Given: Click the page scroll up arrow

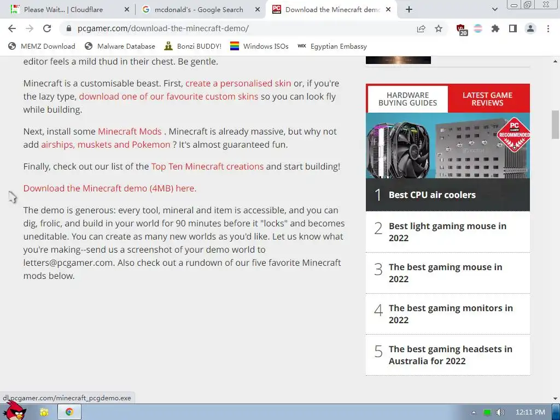Looking at the screenshot, I should pyautogui.click(x=555, y=61).
